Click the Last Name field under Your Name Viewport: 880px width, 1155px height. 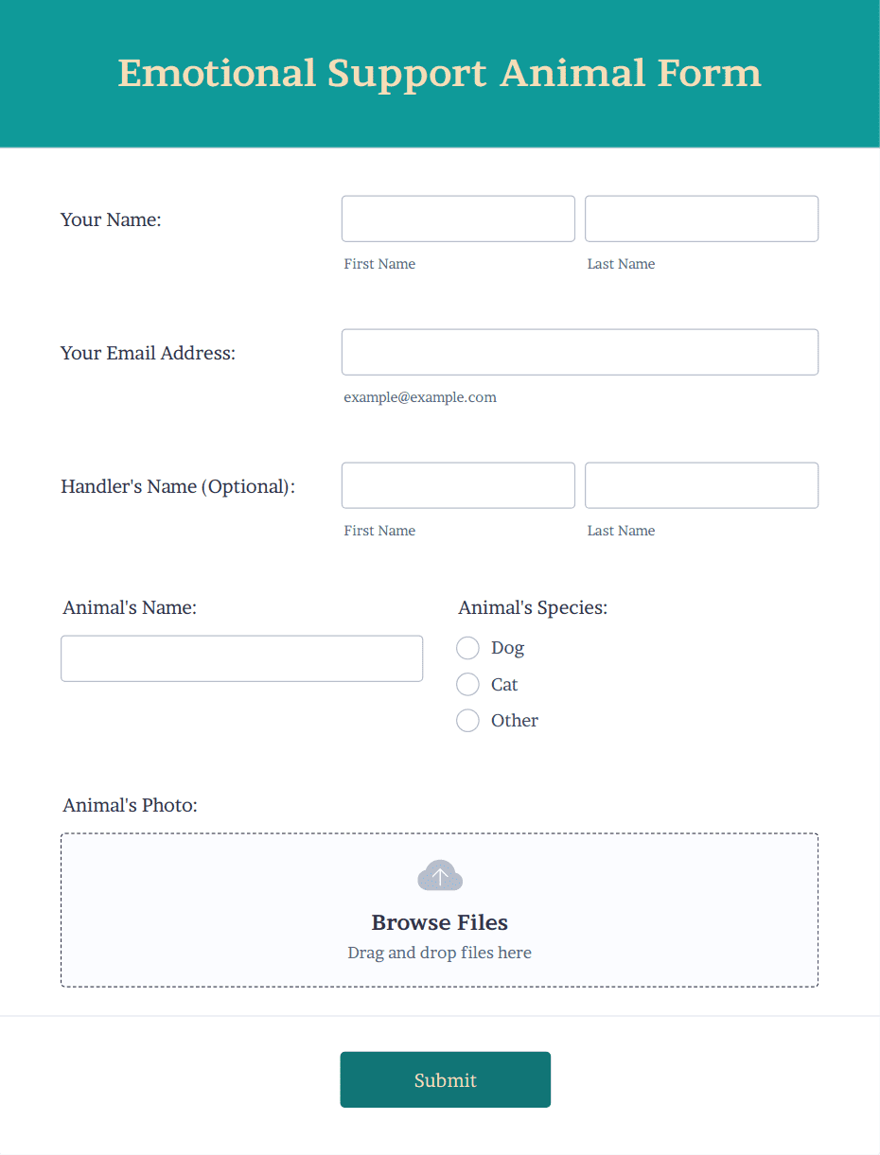[x=701, y=219]
